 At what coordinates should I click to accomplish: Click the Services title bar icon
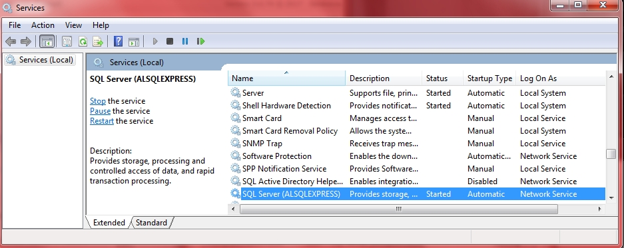click(7, 7)
